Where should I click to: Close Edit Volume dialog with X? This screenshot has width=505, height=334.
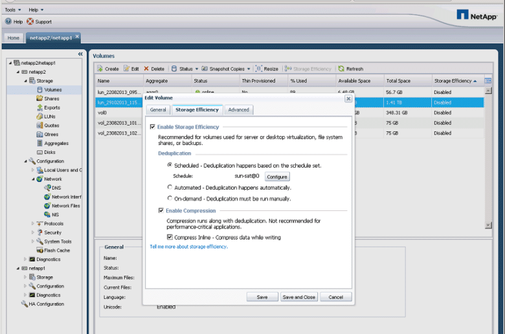348,98
